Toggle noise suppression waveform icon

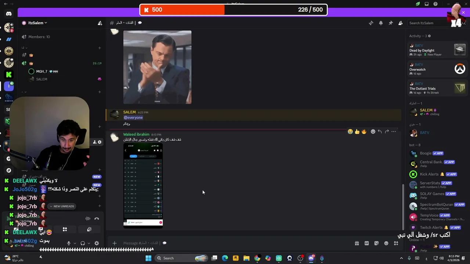pos(88,219)
